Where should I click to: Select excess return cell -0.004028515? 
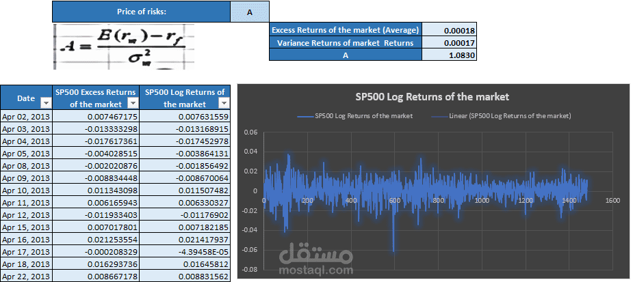pos(96,154)
